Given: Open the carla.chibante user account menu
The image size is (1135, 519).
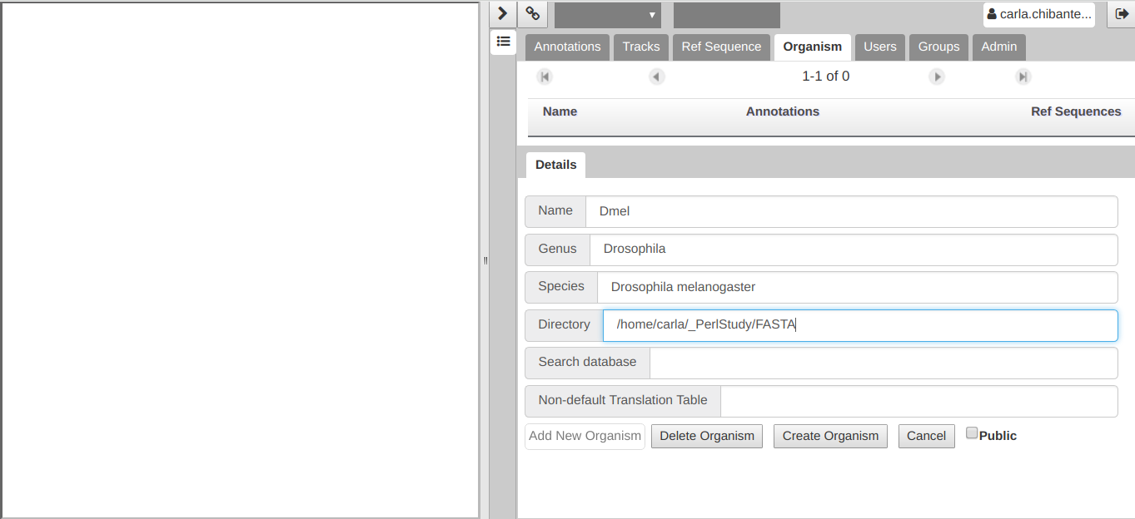Looking at the screenshot, I should point(1038,14).
